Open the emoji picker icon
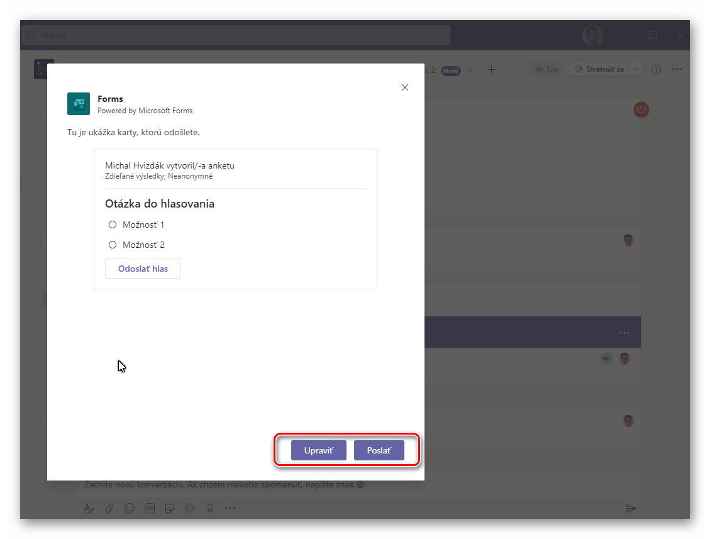This screenshot has height=539, width=710. tap(129, 508)
